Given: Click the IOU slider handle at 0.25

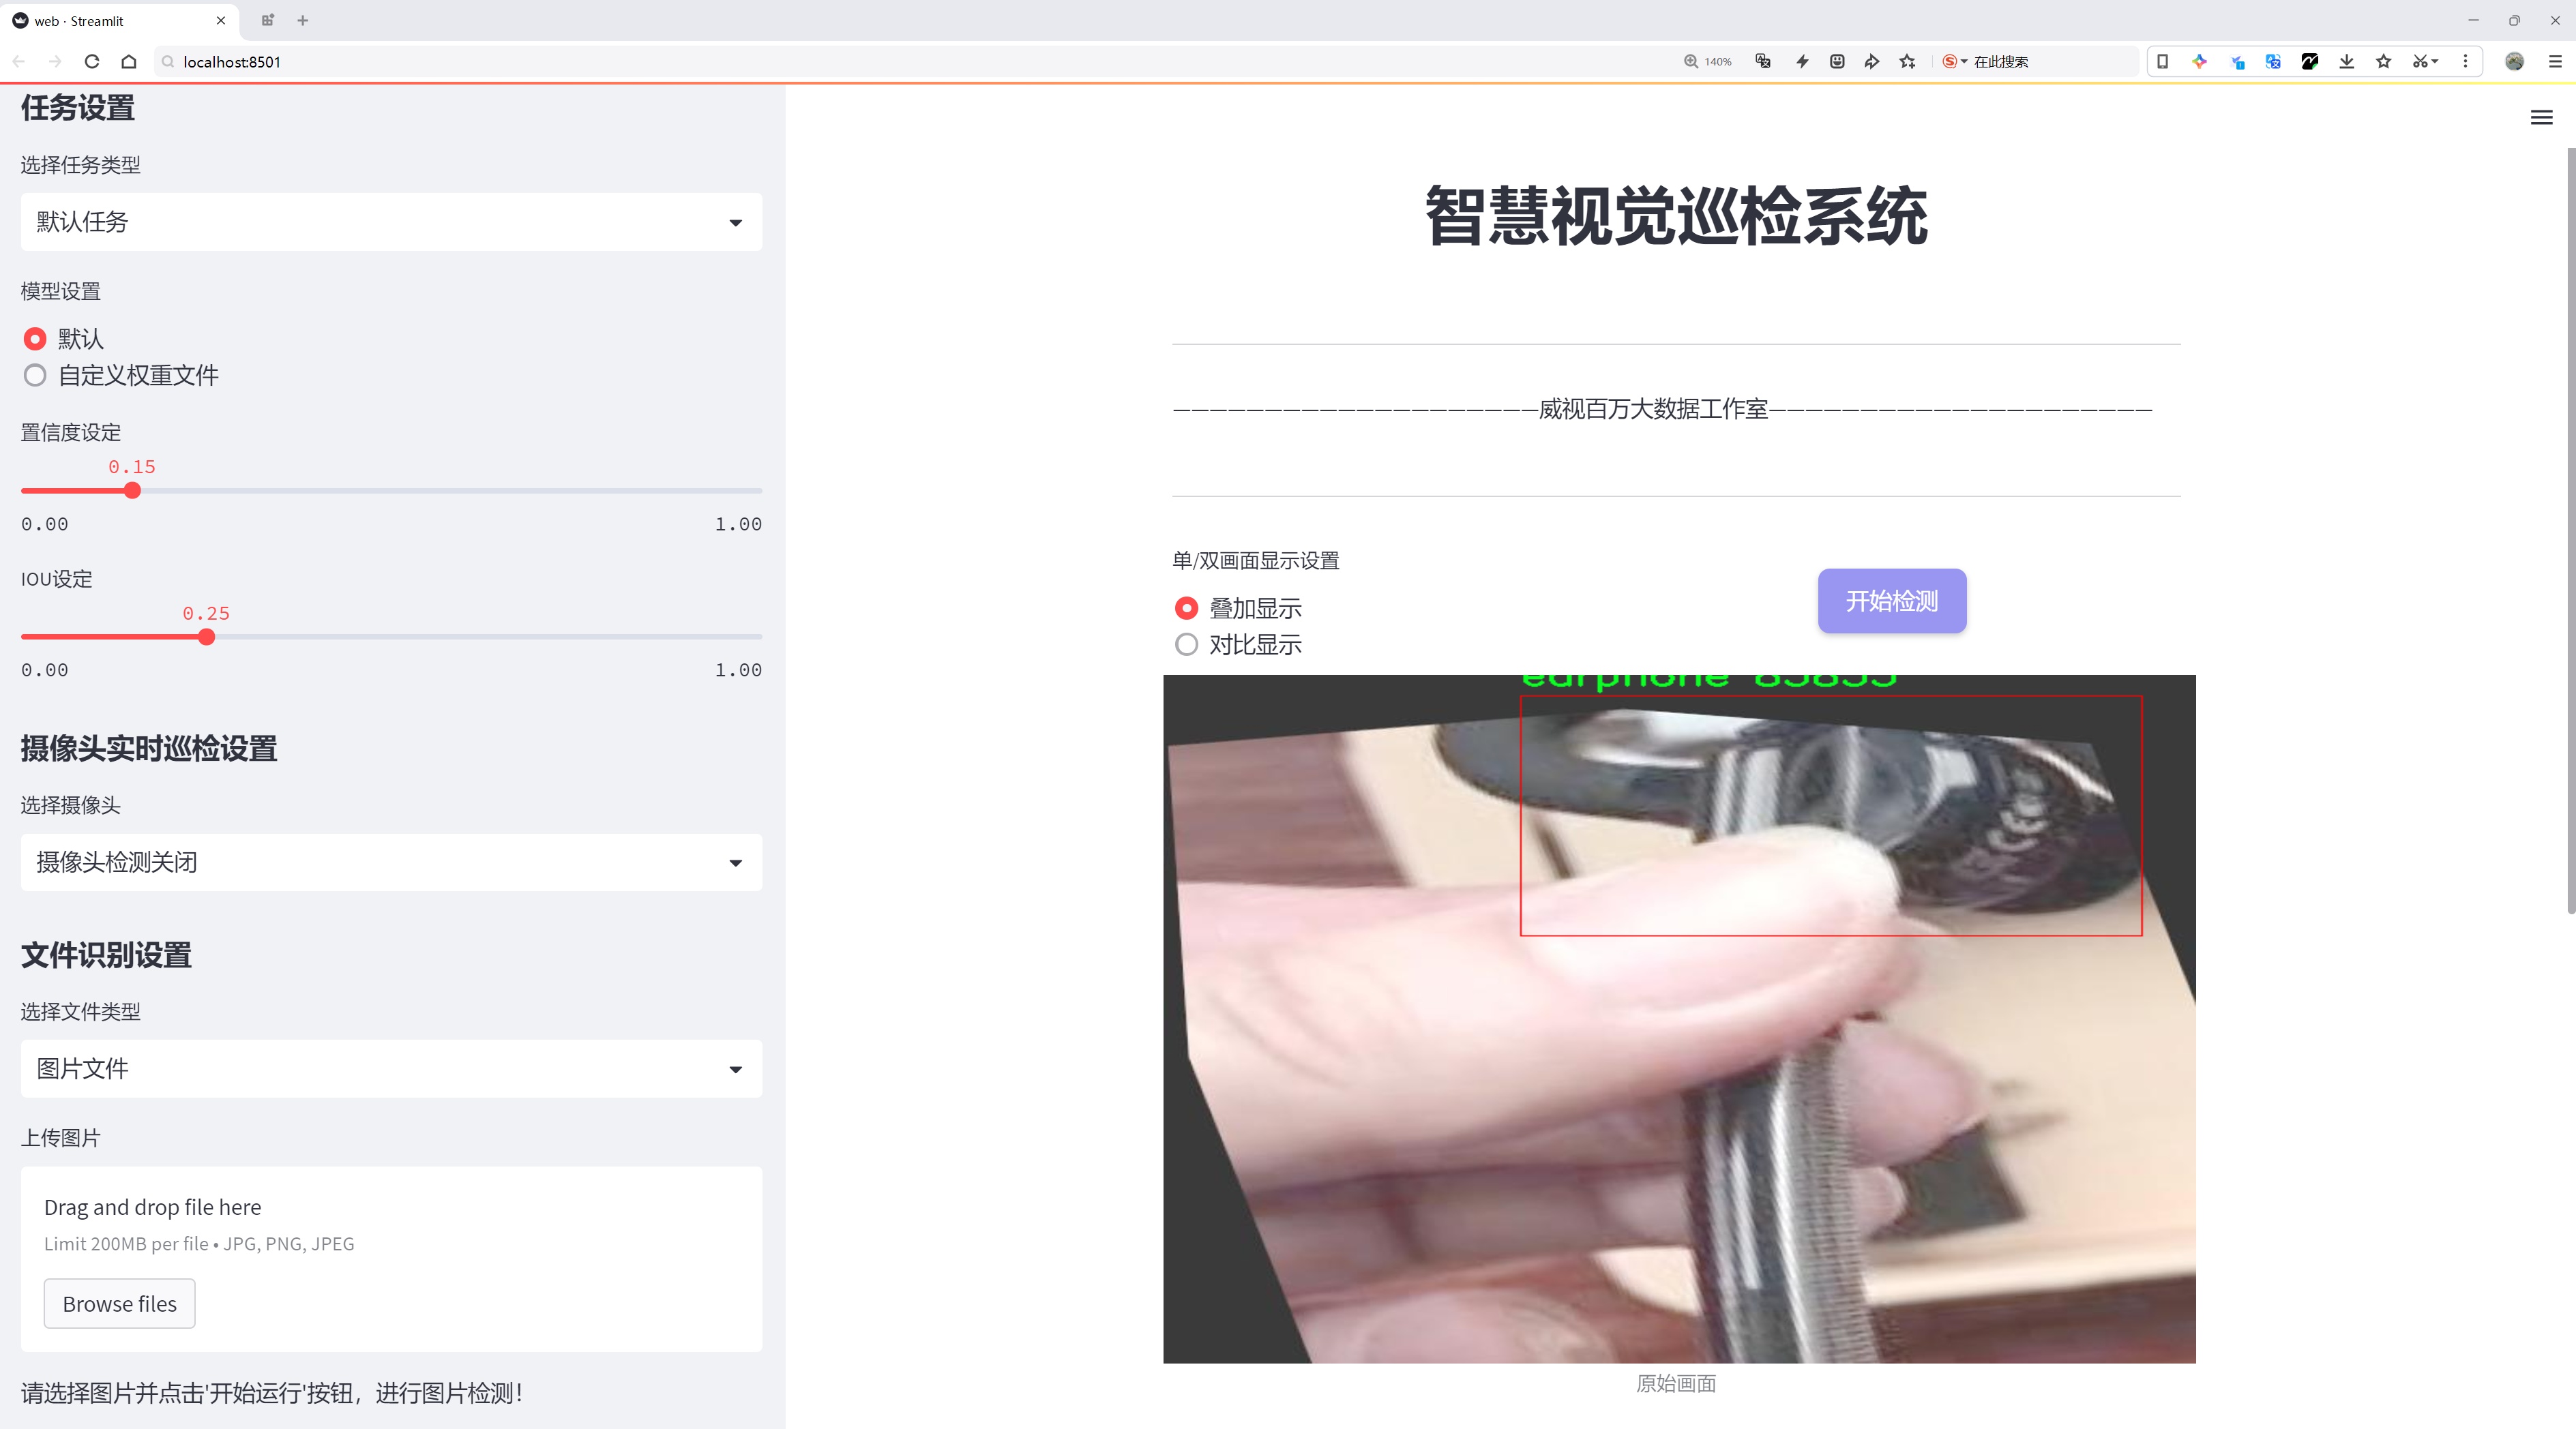Looking at the screenshot, I should pyautogui.click(x=207, y=637).
